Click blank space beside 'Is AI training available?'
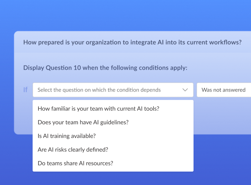251x185 pixels. 144,136
